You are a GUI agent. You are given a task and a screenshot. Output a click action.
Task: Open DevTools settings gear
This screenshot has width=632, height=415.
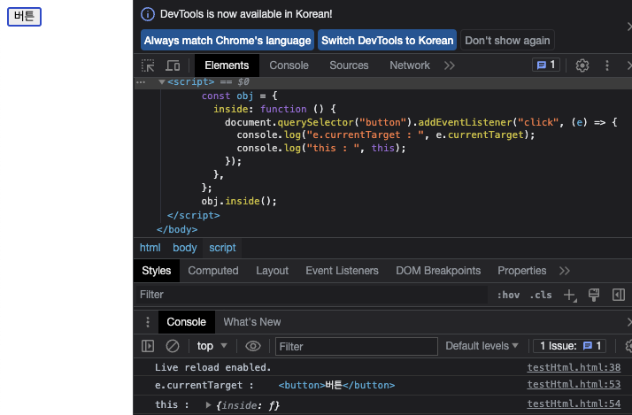pos(582,65)
